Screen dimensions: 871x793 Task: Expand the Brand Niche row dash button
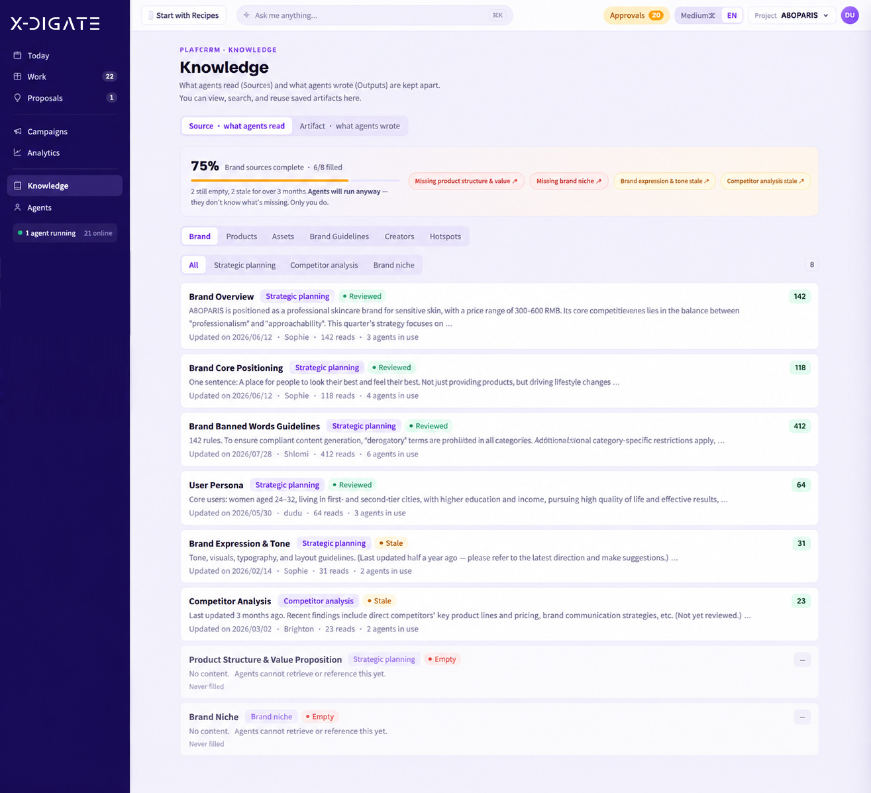(802, 717)
